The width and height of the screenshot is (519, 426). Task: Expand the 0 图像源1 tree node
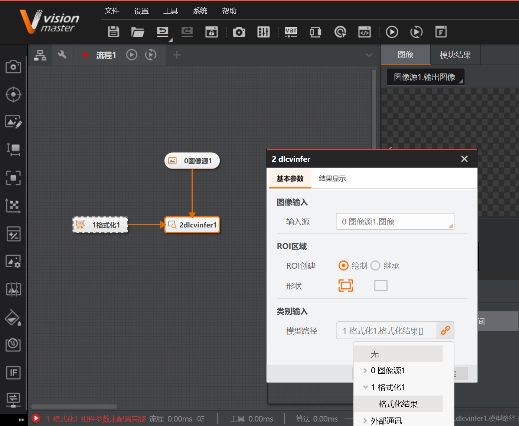[x=365, y=370]
